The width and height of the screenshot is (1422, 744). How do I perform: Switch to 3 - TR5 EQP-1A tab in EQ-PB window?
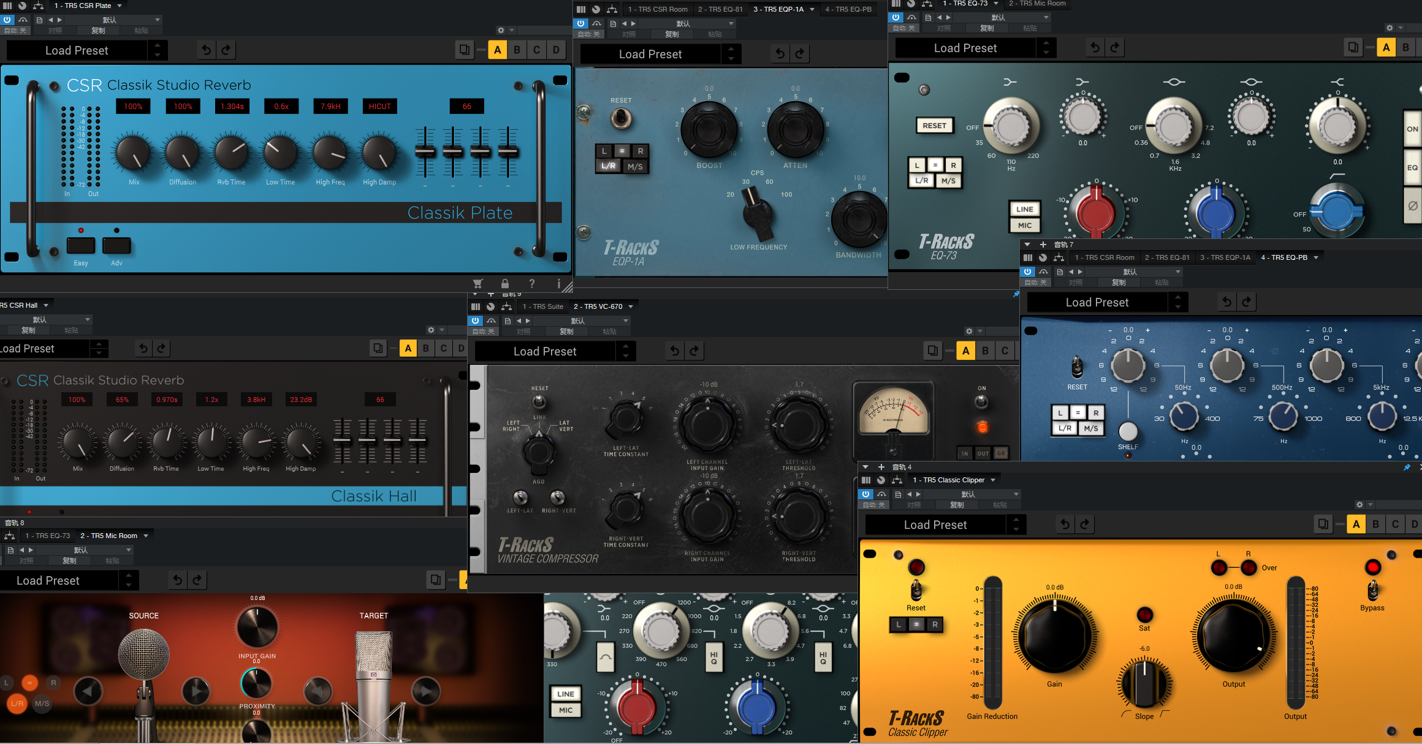tap(1225, 257)
